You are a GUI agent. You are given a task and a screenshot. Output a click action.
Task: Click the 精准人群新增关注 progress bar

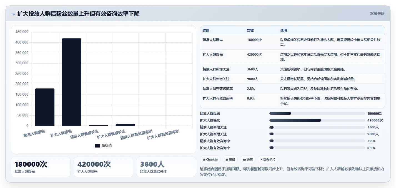317,127
